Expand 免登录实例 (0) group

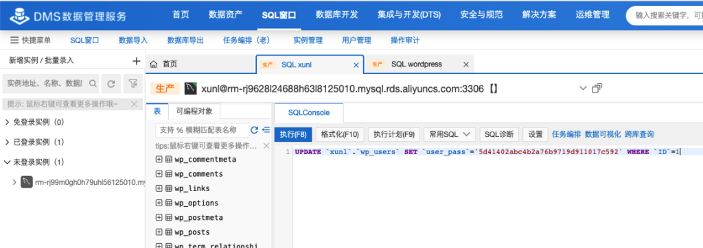[7, 122]
